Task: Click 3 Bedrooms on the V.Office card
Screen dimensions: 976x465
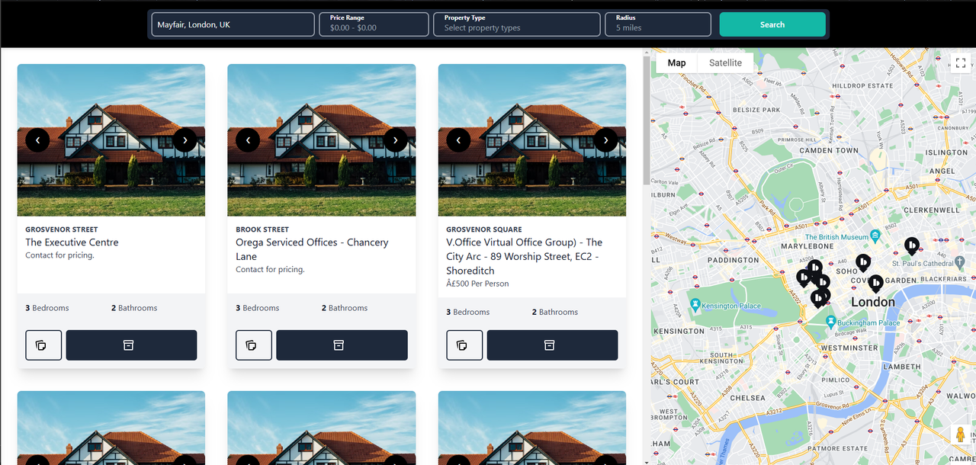Action: [x=468, y=312]
